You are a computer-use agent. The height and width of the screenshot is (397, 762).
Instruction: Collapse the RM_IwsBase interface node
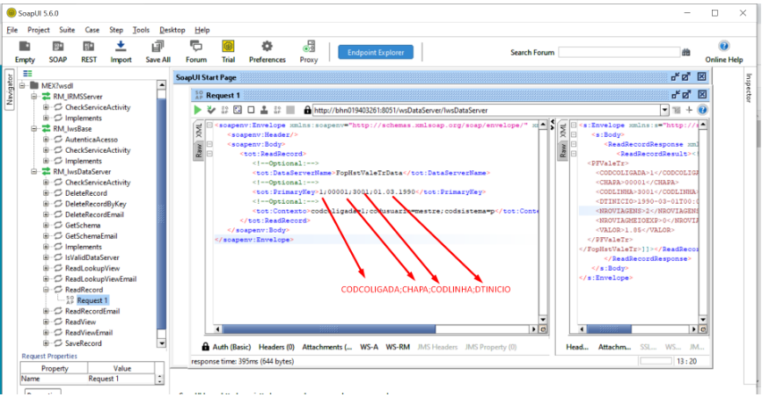pos(34,128)
